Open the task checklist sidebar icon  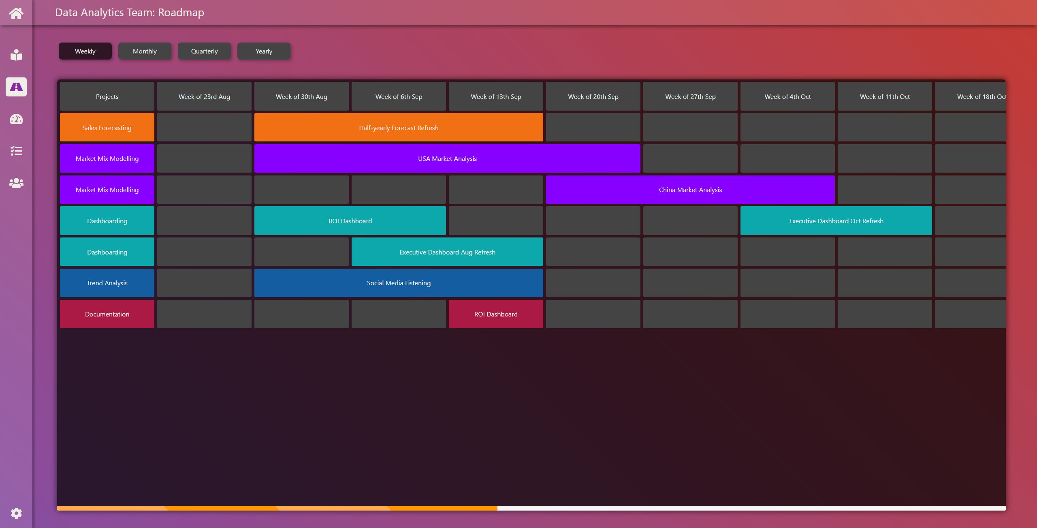click(16, 151)
